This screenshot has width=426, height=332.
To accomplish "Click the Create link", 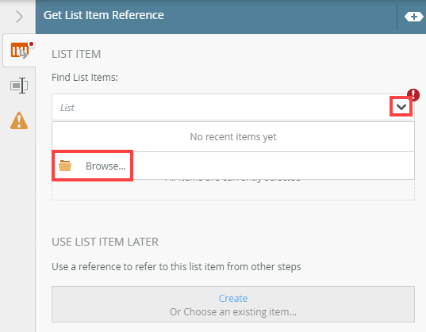I will (233, 299).
